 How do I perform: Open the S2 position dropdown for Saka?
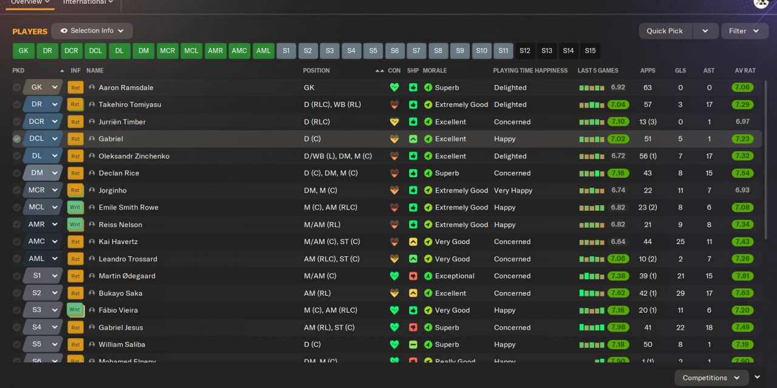[55, 293]
